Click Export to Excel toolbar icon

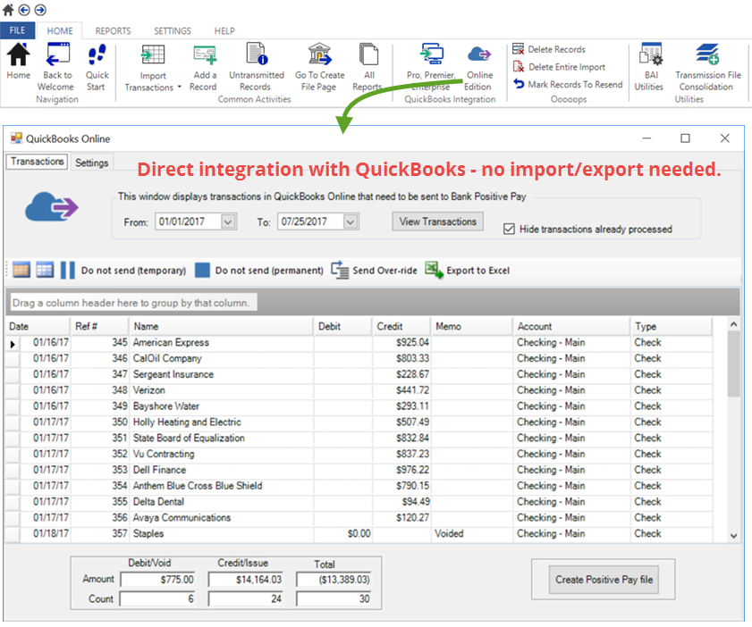(x=433, y=270)
